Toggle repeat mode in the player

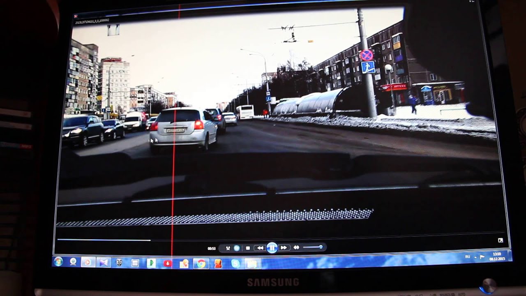click(237, 248)
